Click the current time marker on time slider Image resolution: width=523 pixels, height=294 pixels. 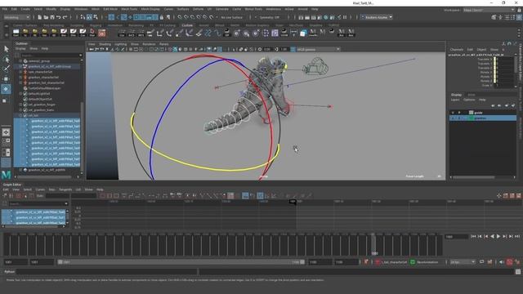tap(374, 244)
